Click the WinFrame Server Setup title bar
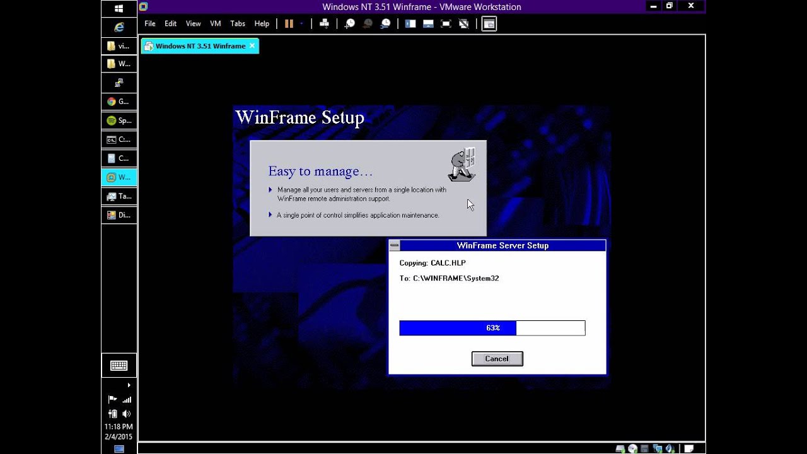The width and height of the screenshot is (807, 454). pos(502,245)
